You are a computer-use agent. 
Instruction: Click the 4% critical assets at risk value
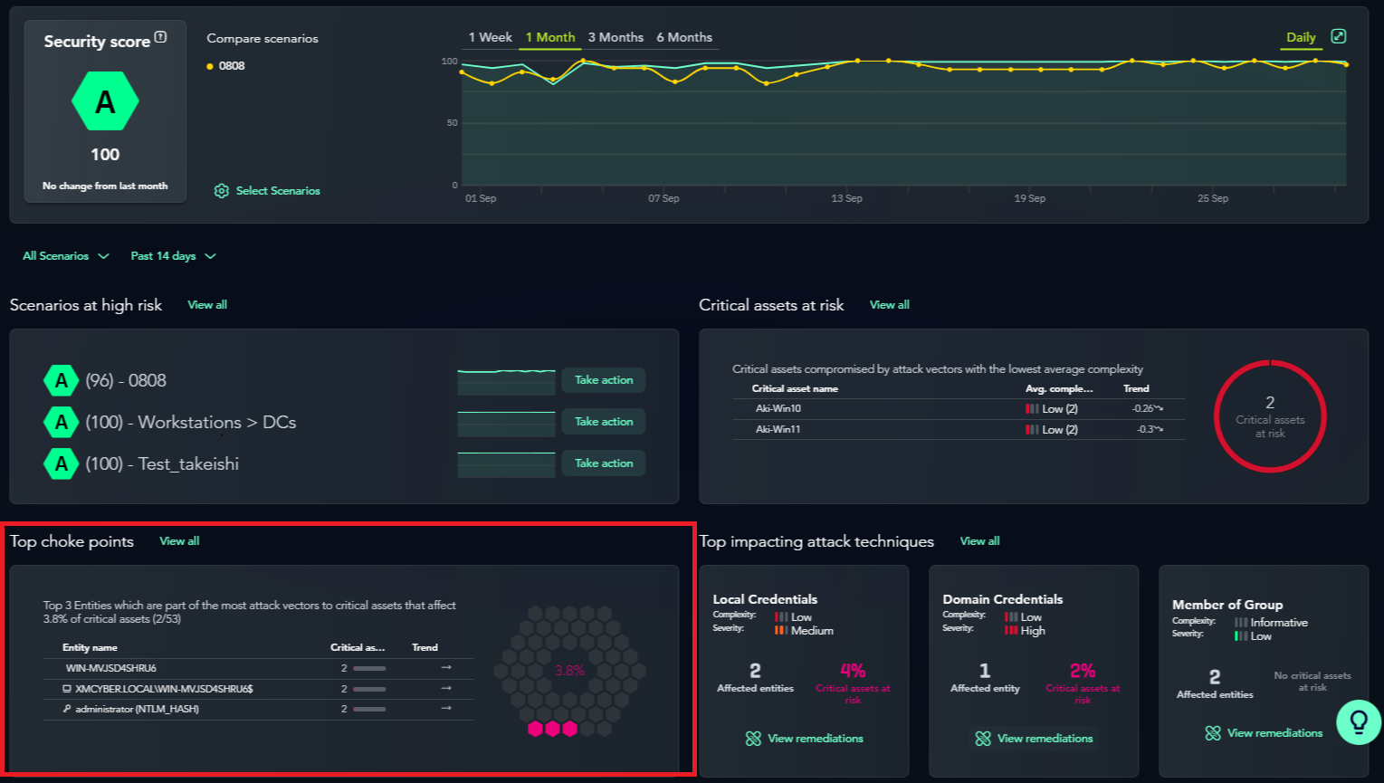point(853,671)
